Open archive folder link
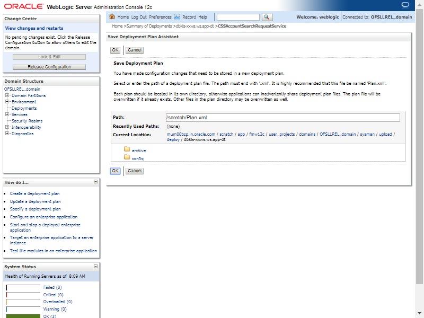This screenshot has height=318, width=424. tap(139, 151)
